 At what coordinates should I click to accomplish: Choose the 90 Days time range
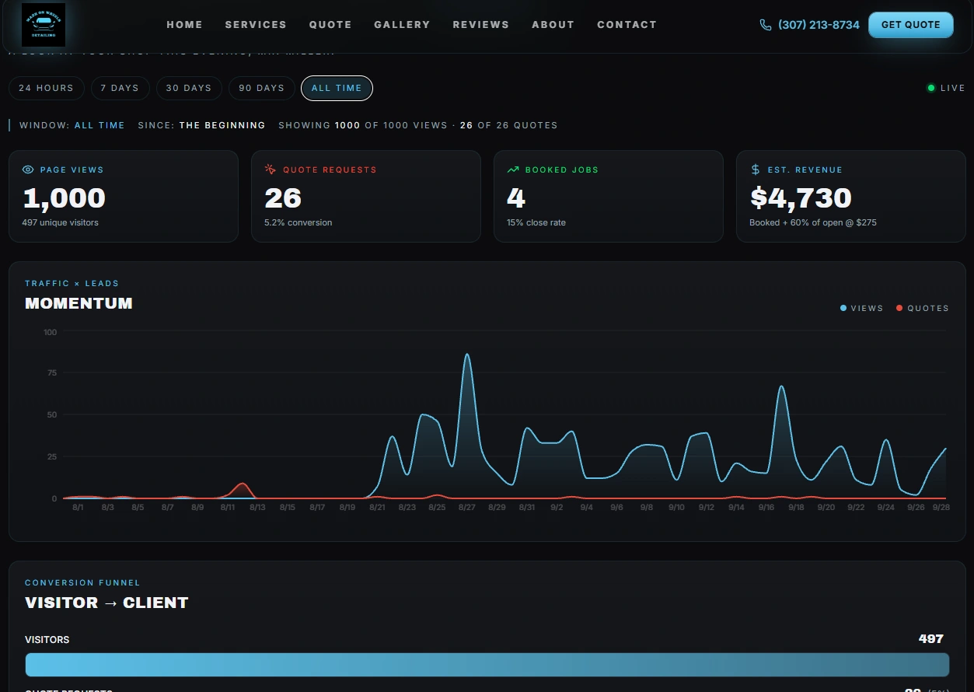click(x=262, y=88)
